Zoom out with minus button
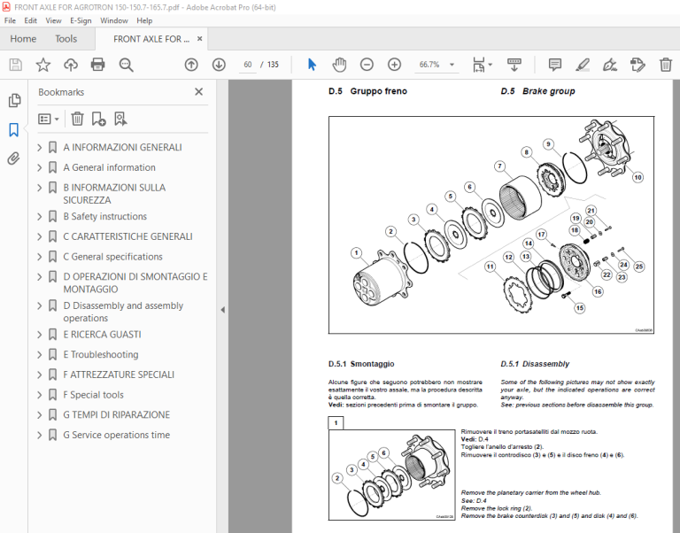 click(x=367, y=65)
